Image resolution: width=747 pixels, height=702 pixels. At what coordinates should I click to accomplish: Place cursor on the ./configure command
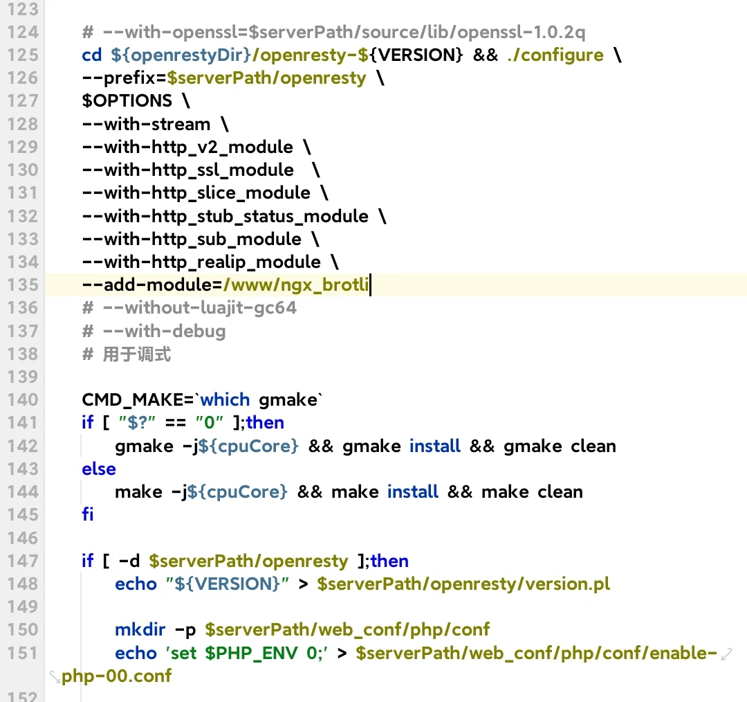(555, 55)
